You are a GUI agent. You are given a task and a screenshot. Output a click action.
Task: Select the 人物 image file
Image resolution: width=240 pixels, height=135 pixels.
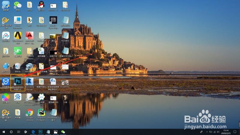[x=65, y=99]
